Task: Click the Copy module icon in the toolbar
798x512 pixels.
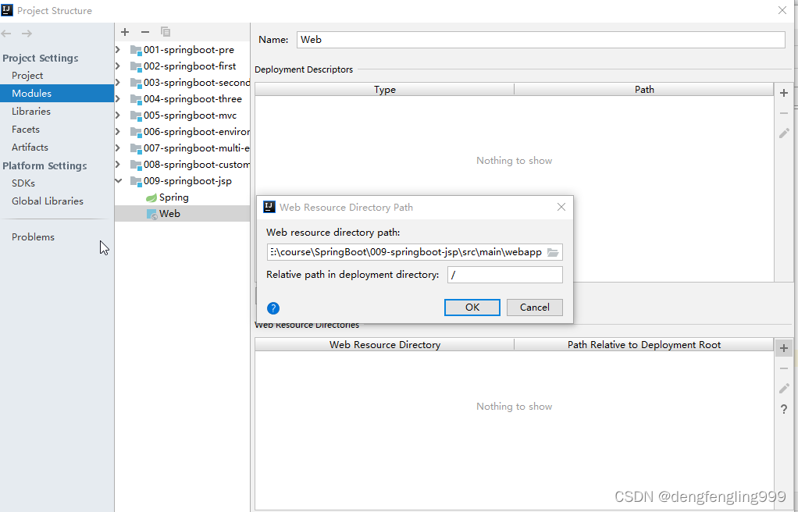Action: tap(165, 32)
